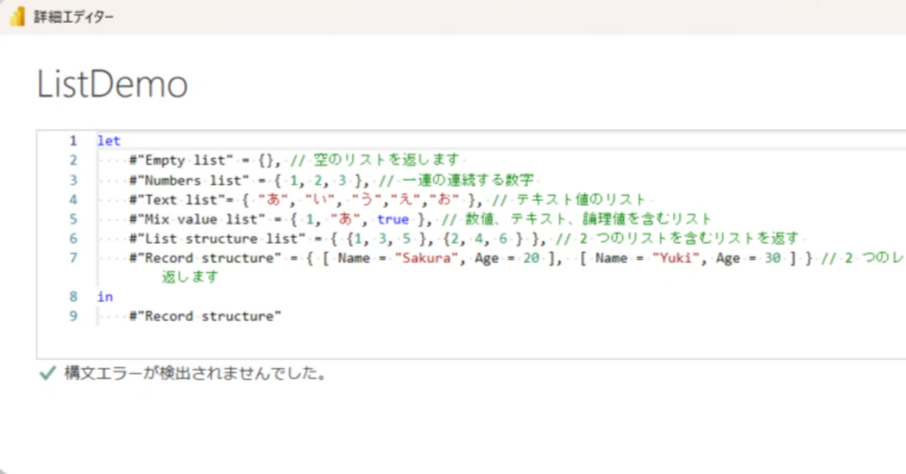Click the 'in' keyword on line 8

coord(105,296)
